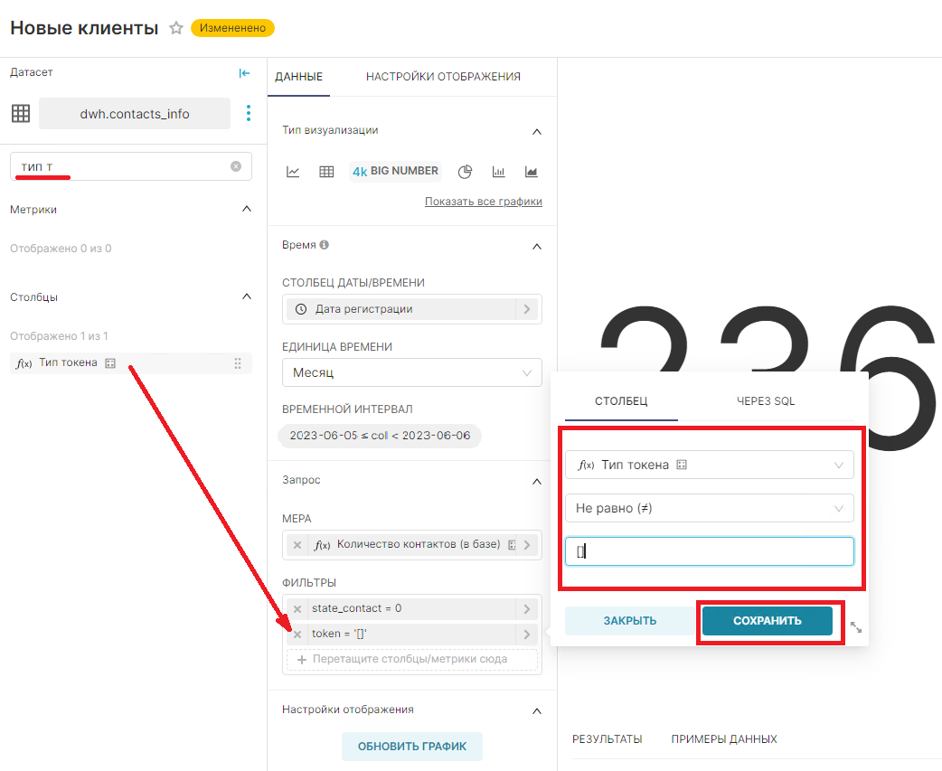
Task: Click the filter value input field
Action: point(709,551)
